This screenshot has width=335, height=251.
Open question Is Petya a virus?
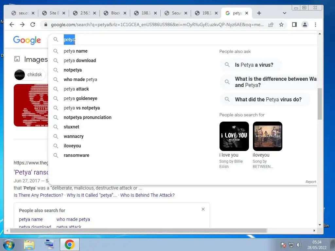click(251, 65)
